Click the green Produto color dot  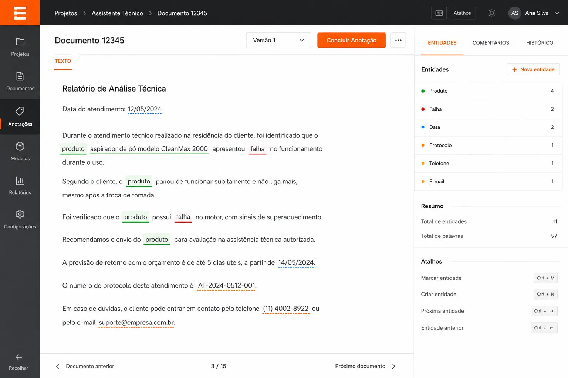click(x=423, y=91)
